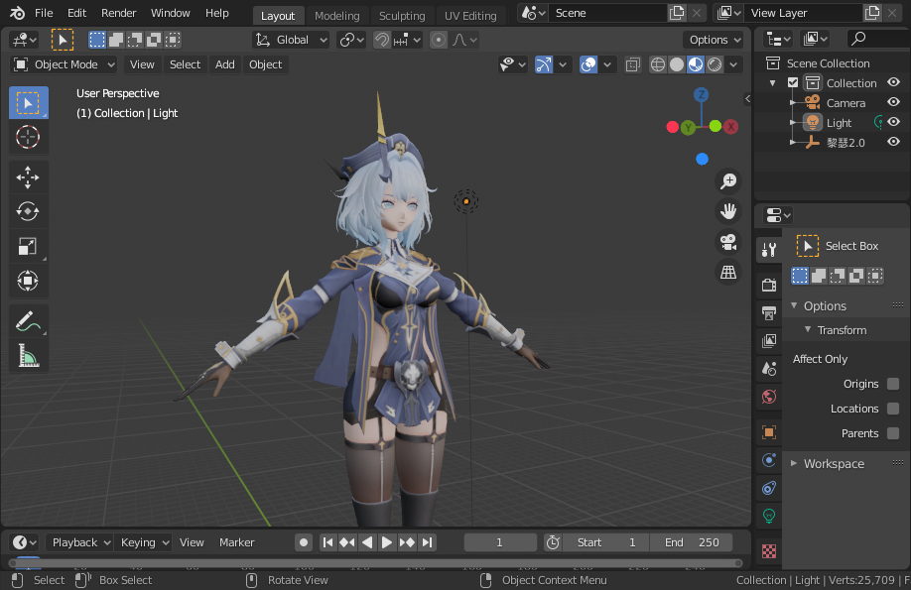
Task: Open the Object Mode dropdown
Action: pos(64,64)
